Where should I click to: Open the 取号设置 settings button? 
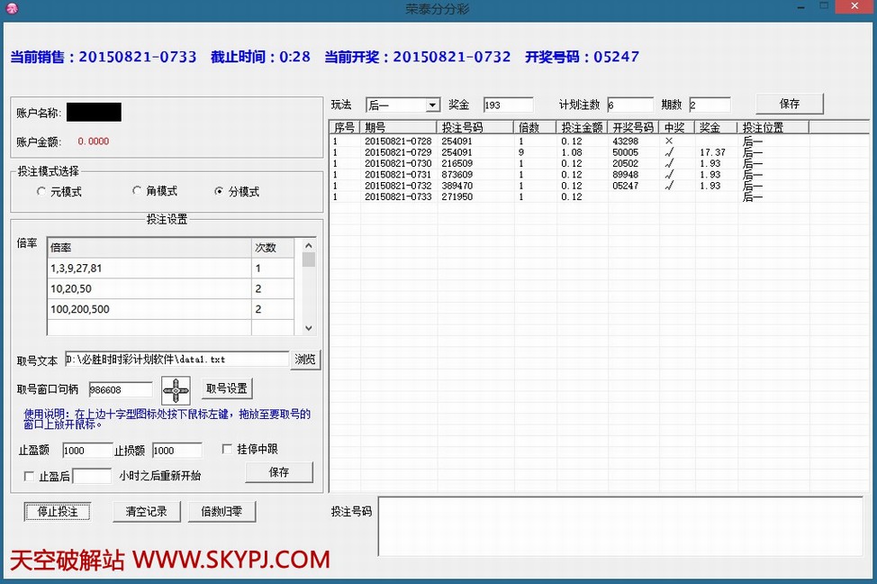click(x=226, y=388)
